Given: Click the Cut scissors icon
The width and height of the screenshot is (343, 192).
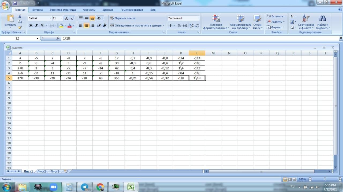Looking at the screenshot, I should tap(20, 16).
